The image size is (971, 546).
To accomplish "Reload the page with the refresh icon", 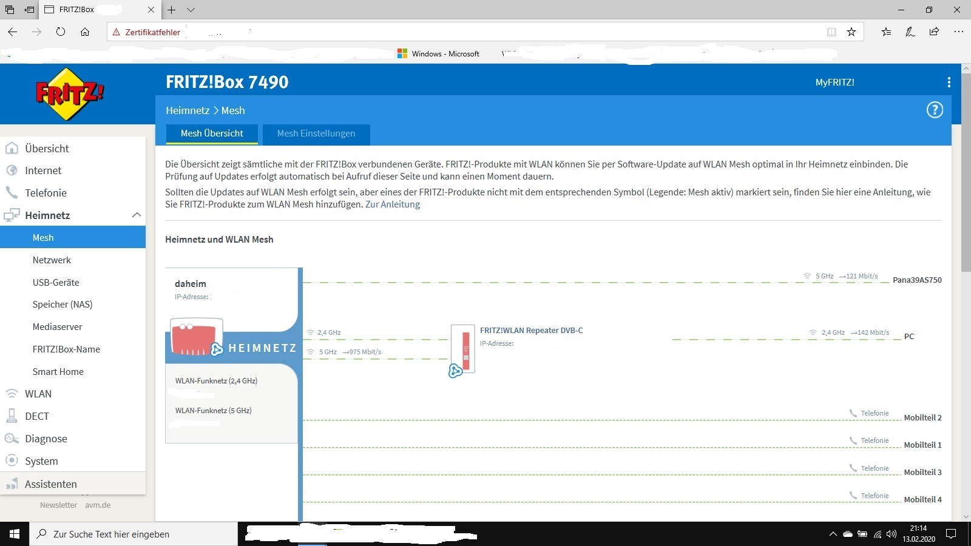I will (61, 32).
